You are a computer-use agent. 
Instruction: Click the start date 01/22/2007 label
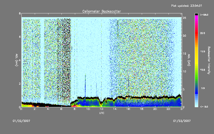[21, 121]
